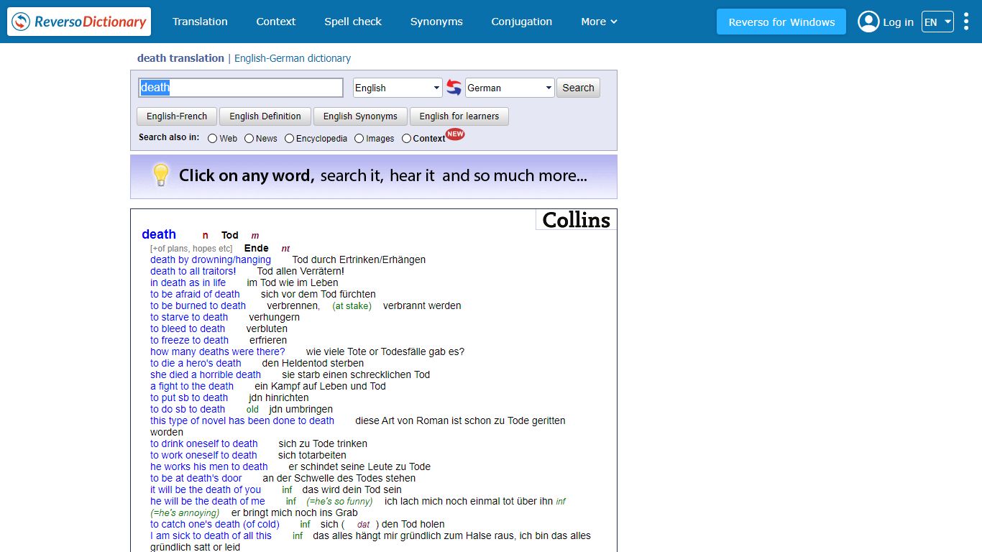
Task: Click the Collins dictionary logo
Action: [x=576, y=220]
